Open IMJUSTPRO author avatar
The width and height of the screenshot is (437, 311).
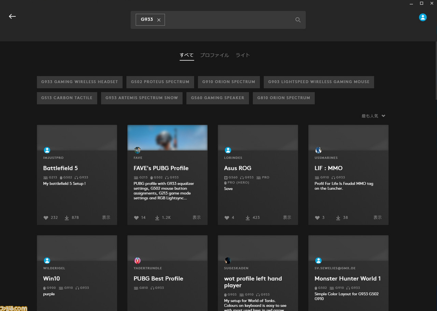click(47, 150)
